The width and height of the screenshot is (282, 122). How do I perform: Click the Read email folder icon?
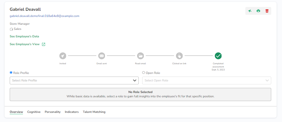click(140, 56)
